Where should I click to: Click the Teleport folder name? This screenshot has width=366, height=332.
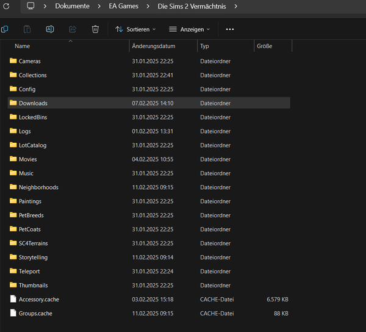29,272
